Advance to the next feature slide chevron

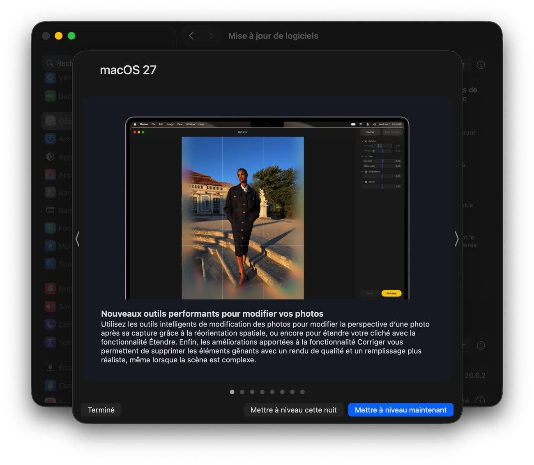click(456, 239)
